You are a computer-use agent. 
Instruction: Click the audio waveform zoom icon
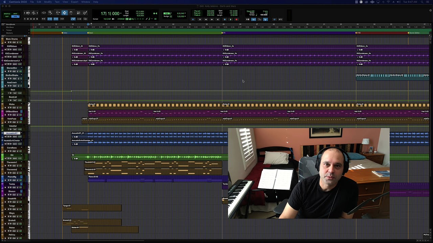[x=28, y=13]
